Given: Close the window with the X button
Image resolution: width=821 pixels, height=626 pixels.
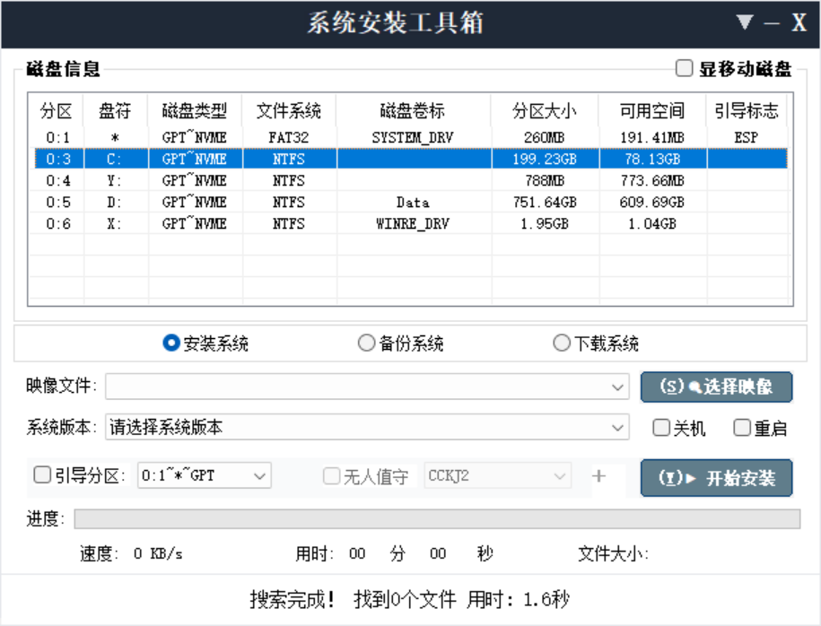Looking at the screenshot, I should [799, 22].
